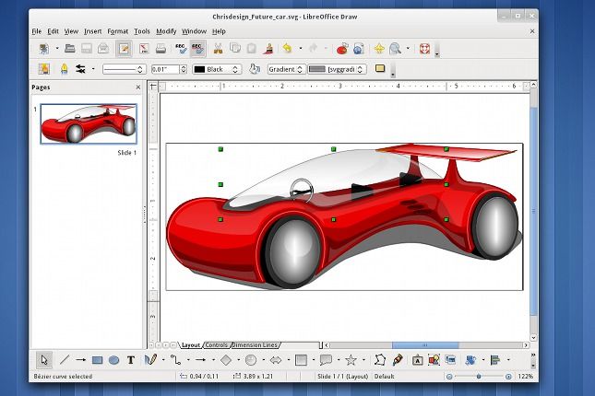Choose the Rectangle shape tool
The image size is (595, 396).
(97, 360)
